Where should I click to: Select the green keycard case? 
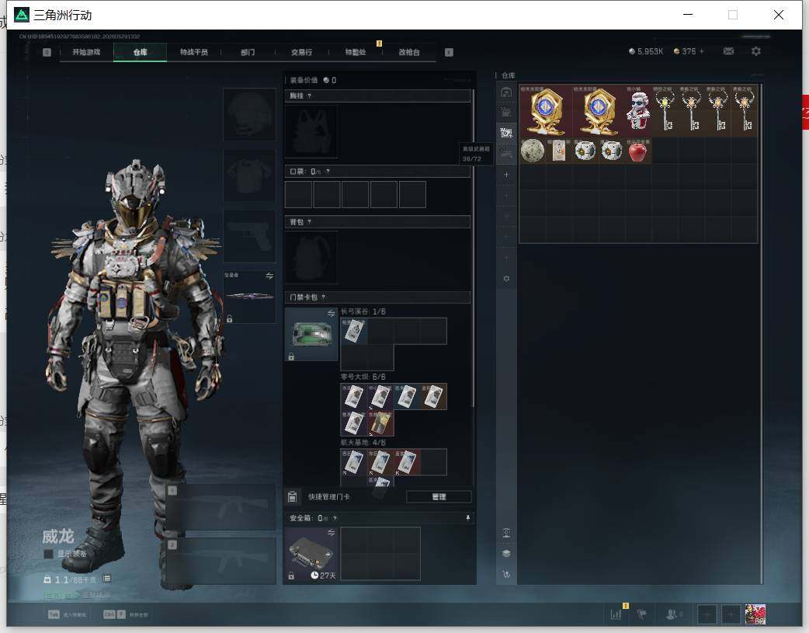pyautogui.click(x=311, y=334)
